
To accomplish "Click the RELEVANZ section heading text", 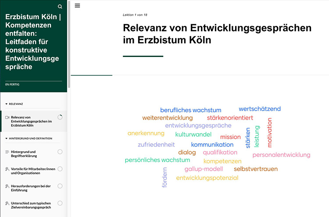I will click(16, 104).
